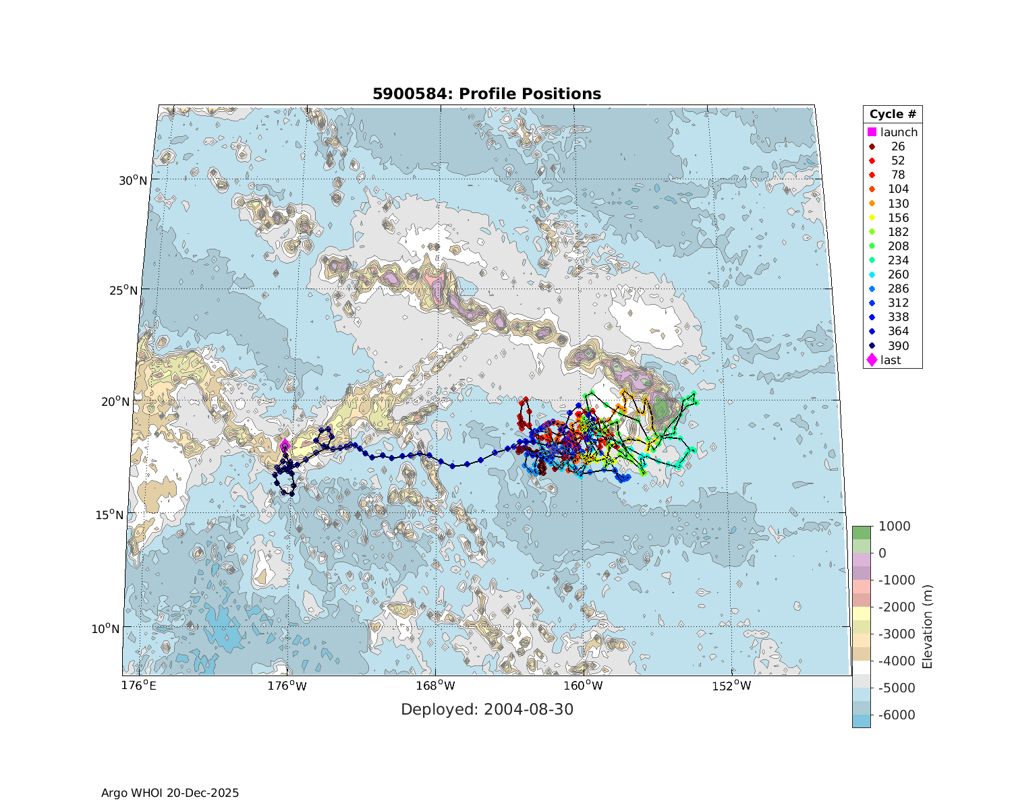The width and height of the screenshot is (1012, 809).
Task: Pick the cycle 208 green legend marker
Action: (x=872, y=247)
